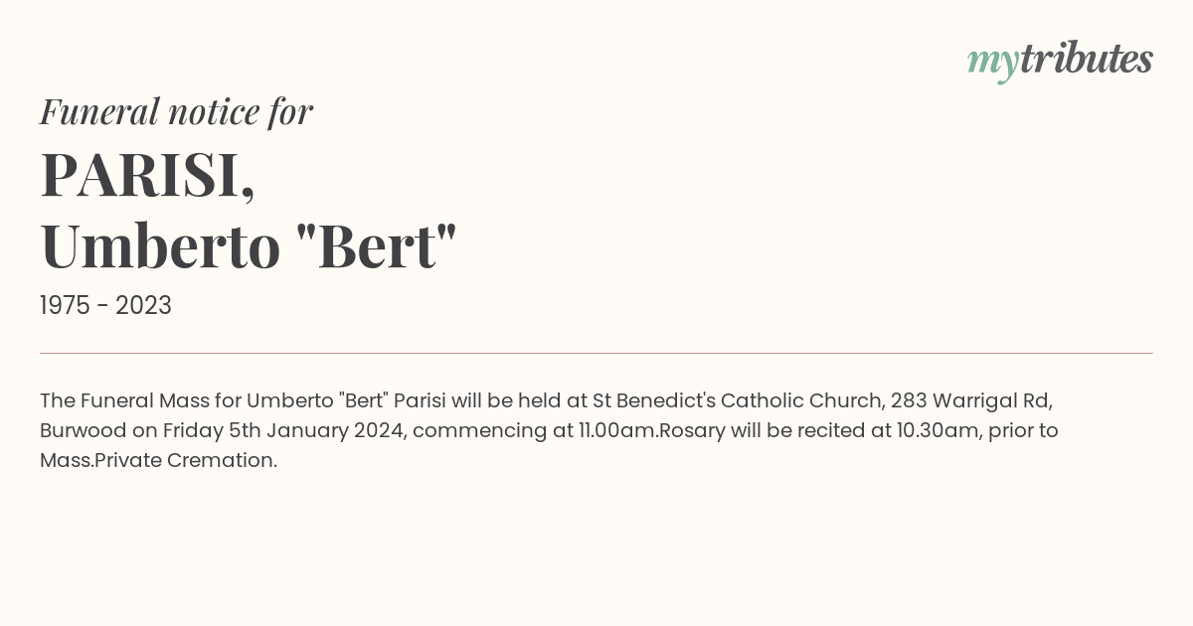Click the year 2023 in the dates
This screenshot has width=1193, height=626.
pyautogui.click(x=143, y=306)
